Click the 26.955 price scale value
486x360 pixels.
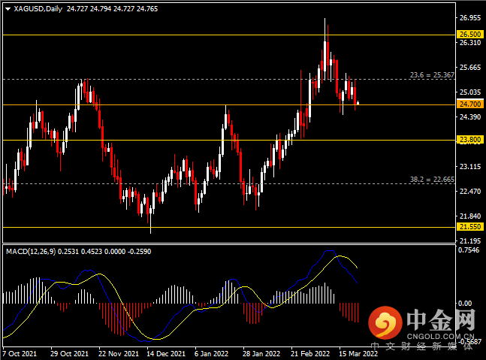470,18
